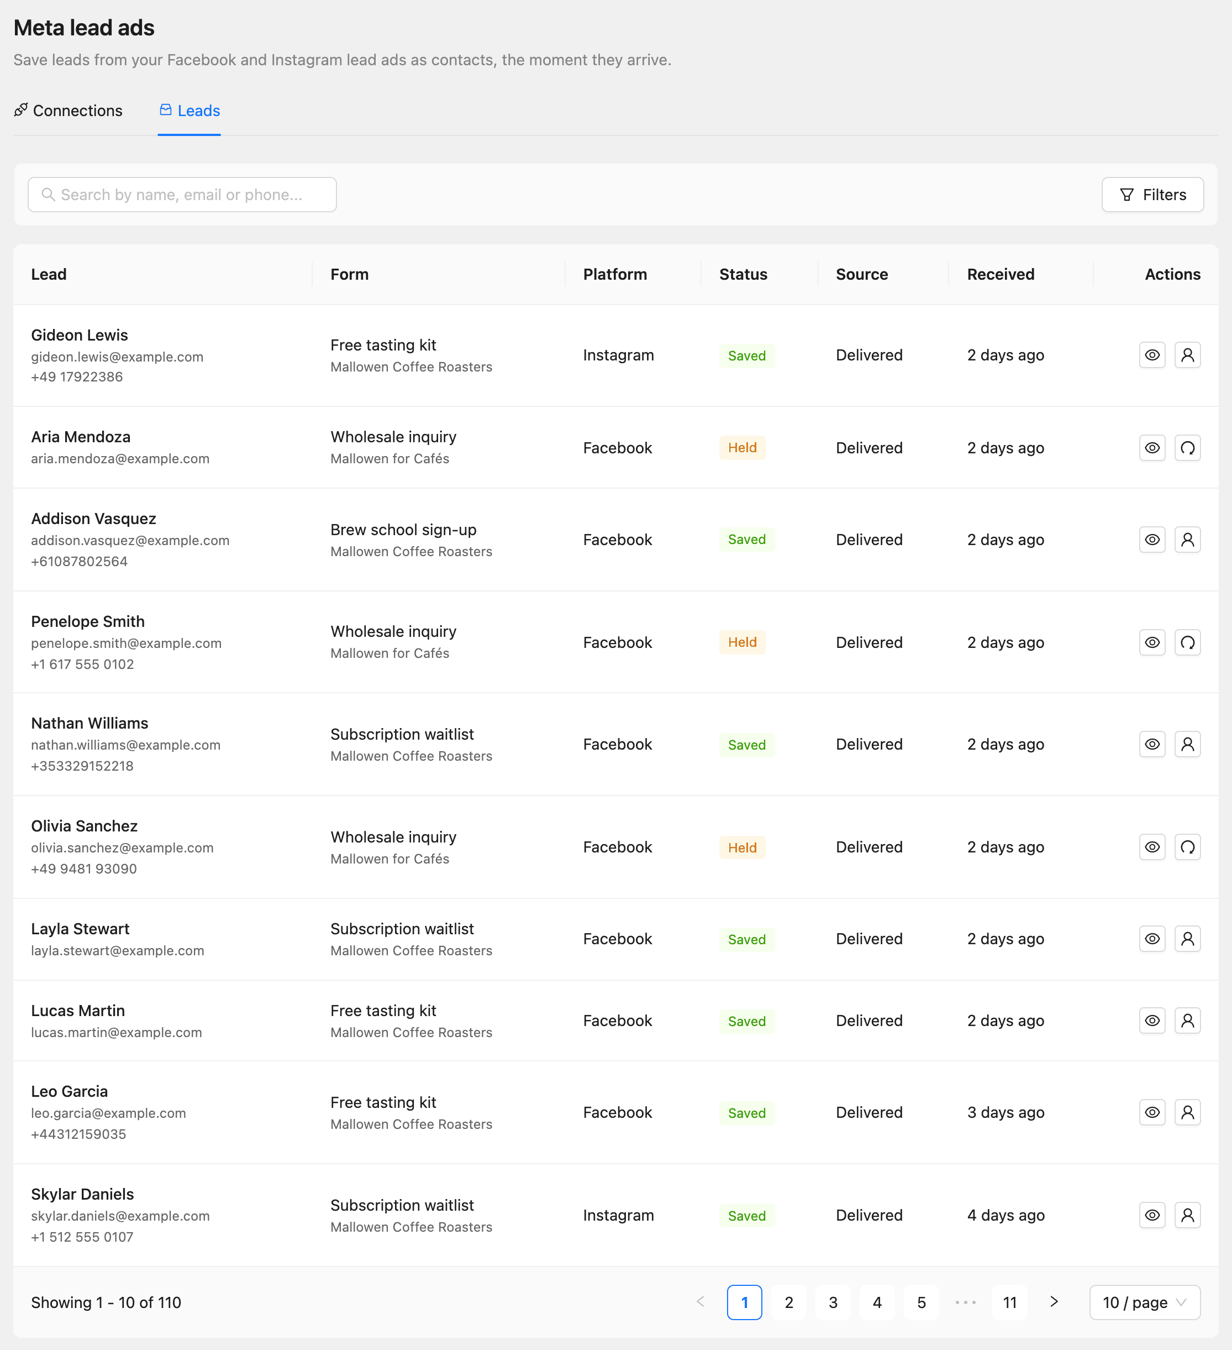
Task: Jump ahead via pagination ellipsis
Action: (x=966, y=1302)
